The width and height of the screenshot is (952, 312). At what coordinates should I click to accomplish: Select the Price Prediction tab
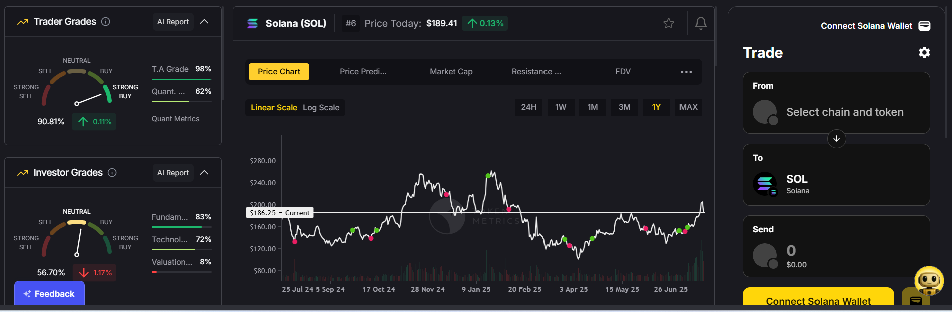(x=363, y=72)
